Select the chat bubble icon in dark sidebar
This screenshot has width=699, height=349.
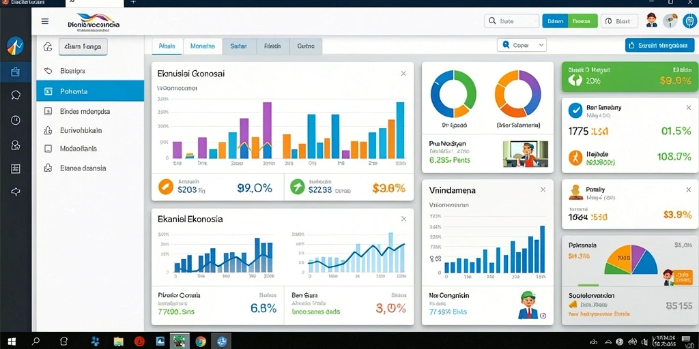[16, 95]
